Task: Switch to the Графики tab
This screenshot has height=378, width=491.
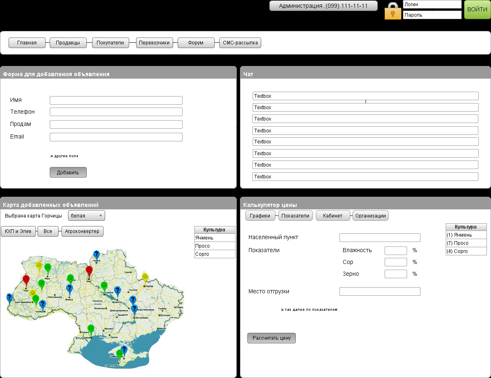Action: pos(260,216)
